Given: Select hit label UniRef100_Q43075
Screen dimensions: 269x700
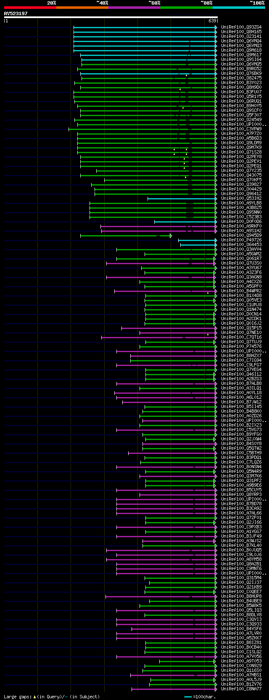Looking at the screenshot, I should tap(241, 175).
